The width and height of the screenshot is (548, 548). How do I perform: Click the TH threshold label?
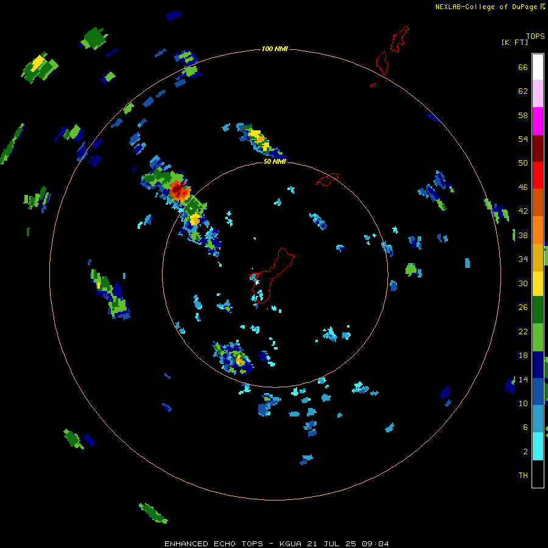pyautogui.click(x=523, y=476)
